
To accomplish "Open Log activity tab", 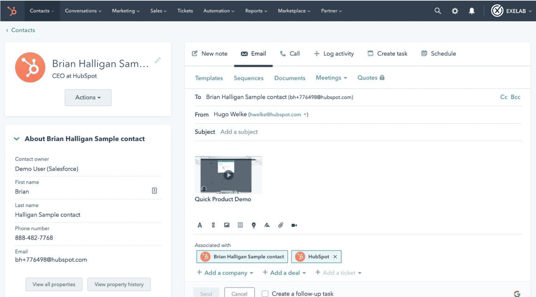I will pyautogui.click(x=334, y=54).
